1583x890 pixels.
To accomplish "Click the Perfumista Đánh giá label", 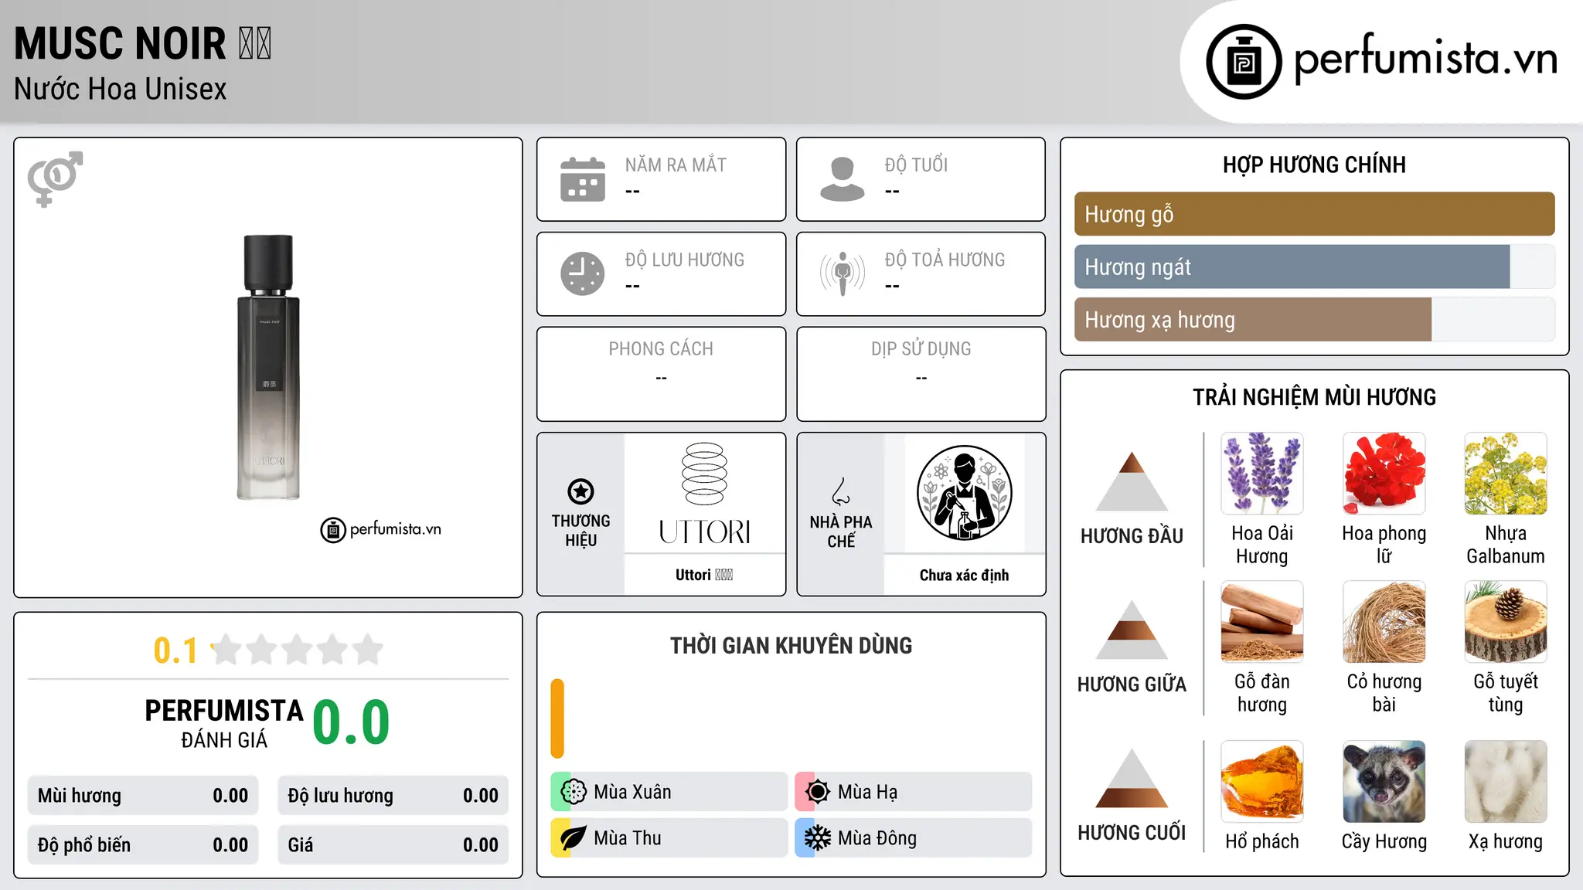I will point(224,724).
